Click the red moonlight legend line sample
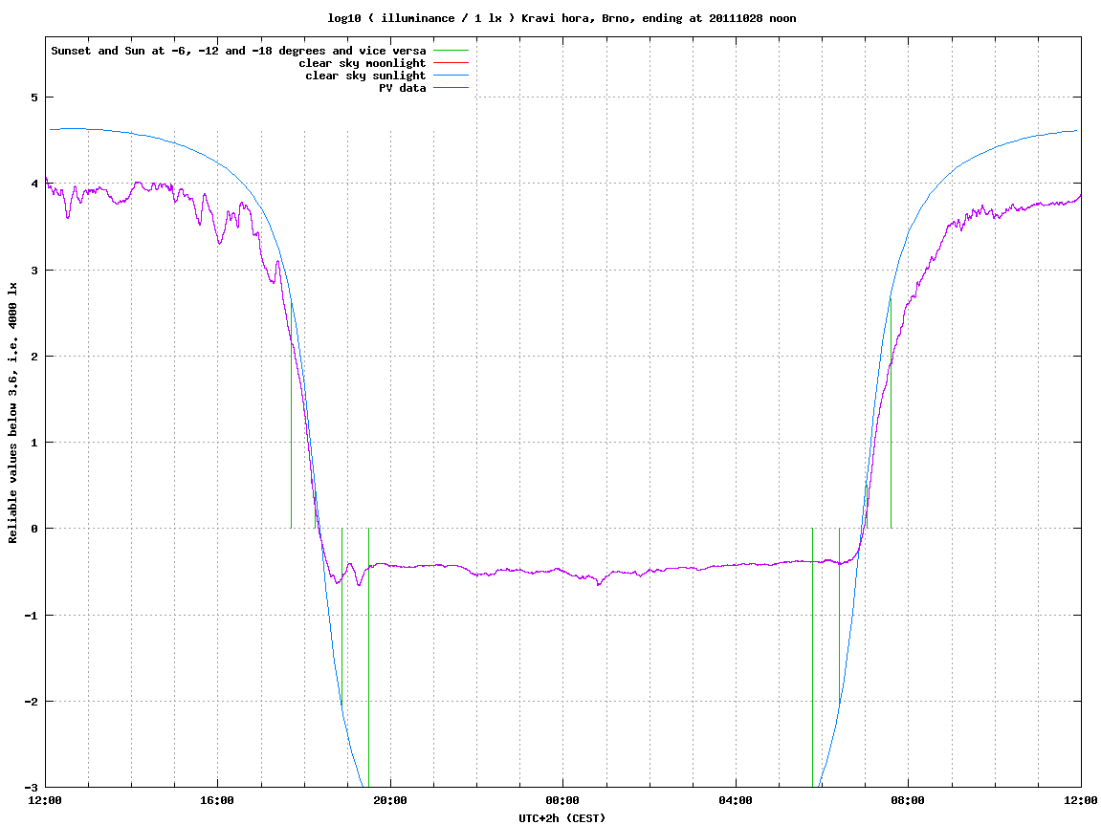The height and width of the screenshot is (825, 1101). point(451,63)
